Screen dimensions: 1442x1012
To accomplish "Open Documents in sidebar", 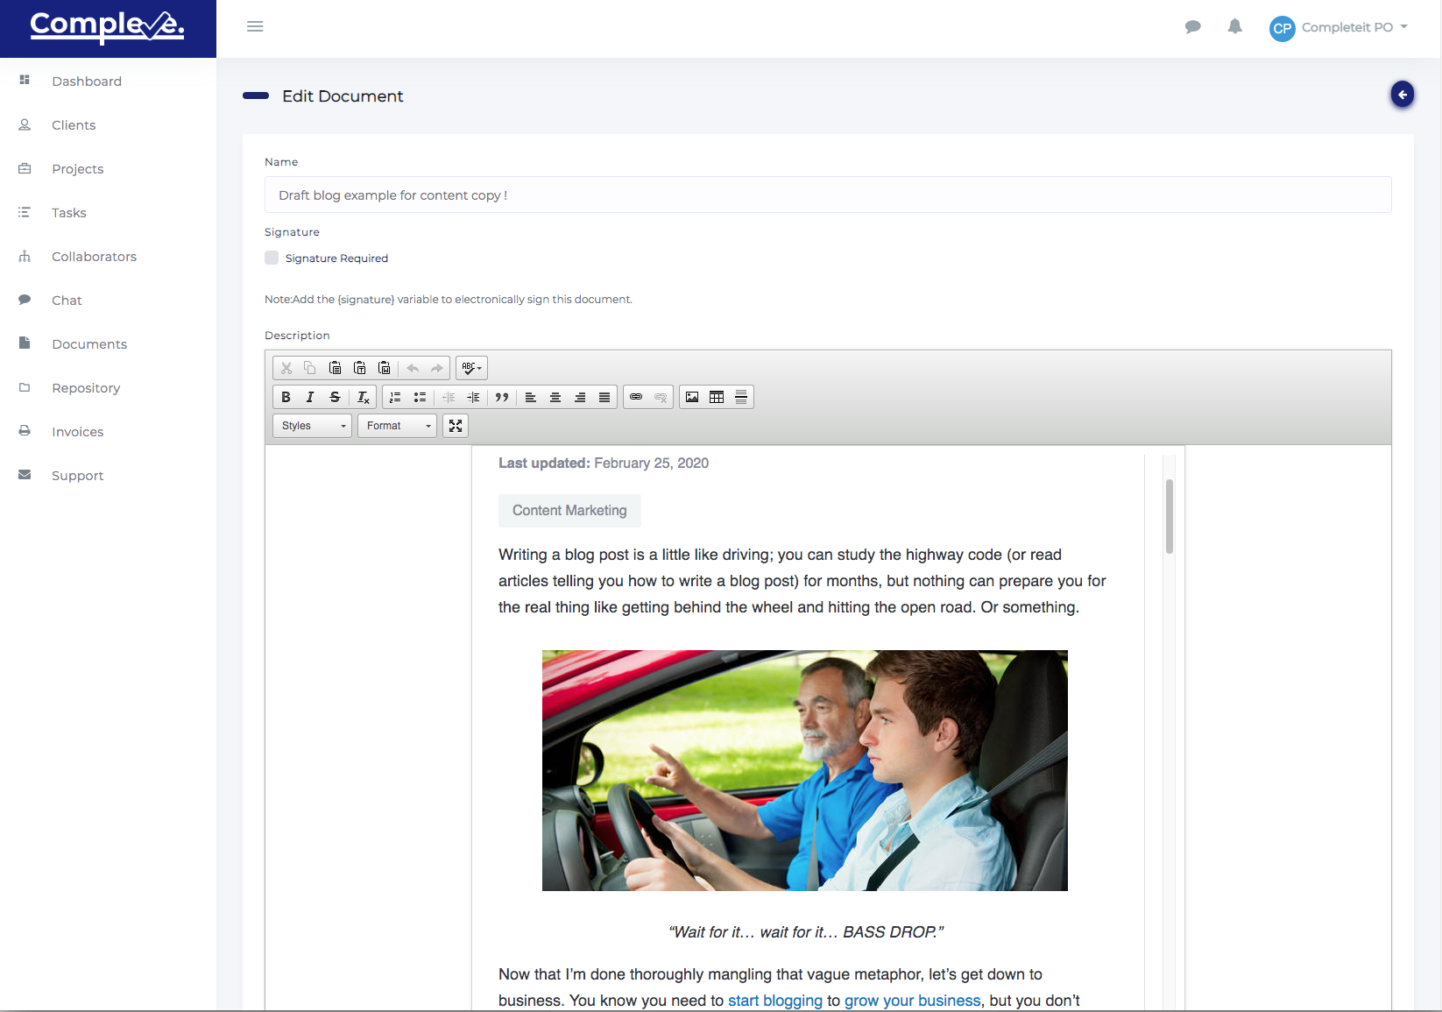I will pos(89,344).
